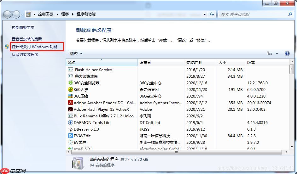Click the shield icon beside Windows 功能
297x174 pixels.
[7, 47]
